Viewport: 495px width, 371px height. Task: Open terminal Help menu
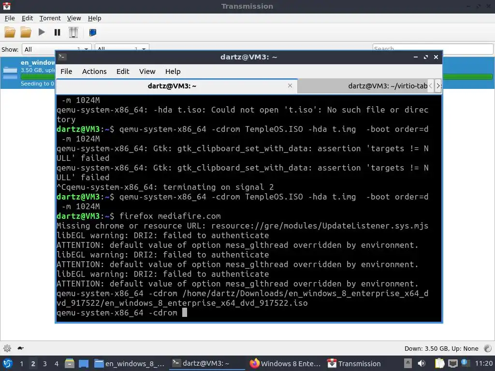(173, 71)
